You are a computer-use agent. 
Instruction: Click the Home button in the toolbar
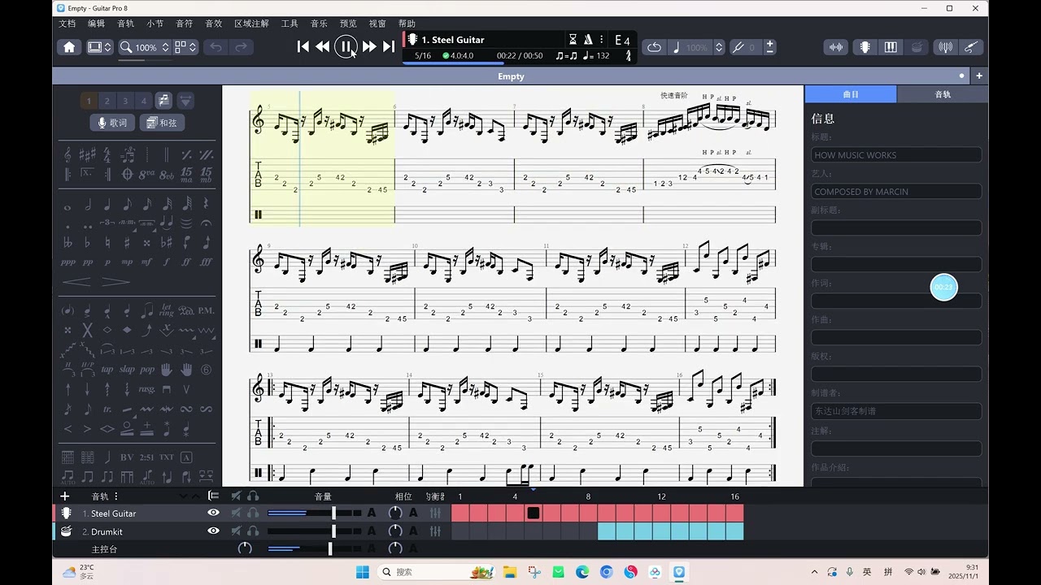(69, 47)
